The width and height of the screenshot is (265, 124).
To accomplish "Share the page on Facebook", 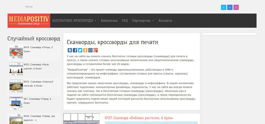I will click(75, 50).
